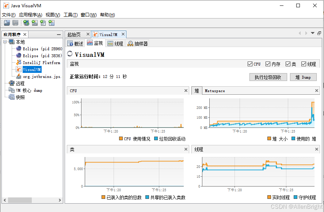Click the 本地 computer icon
324x212 pixels.
tap(12, 42)
